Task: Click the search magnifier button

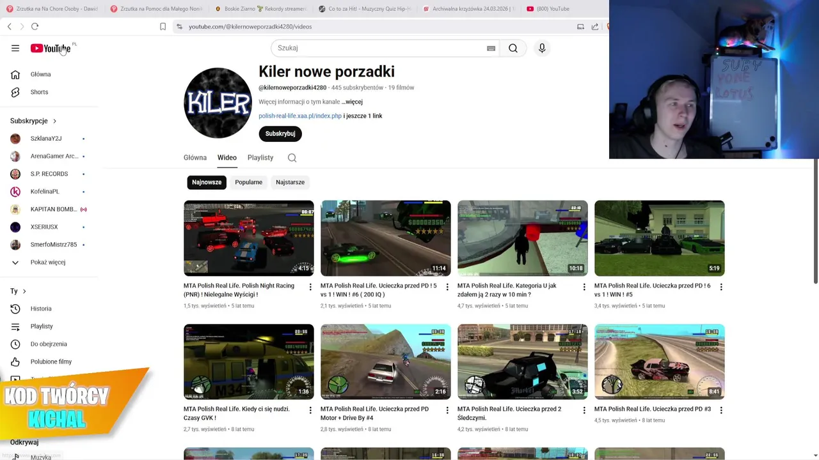Action: [513, 48]
